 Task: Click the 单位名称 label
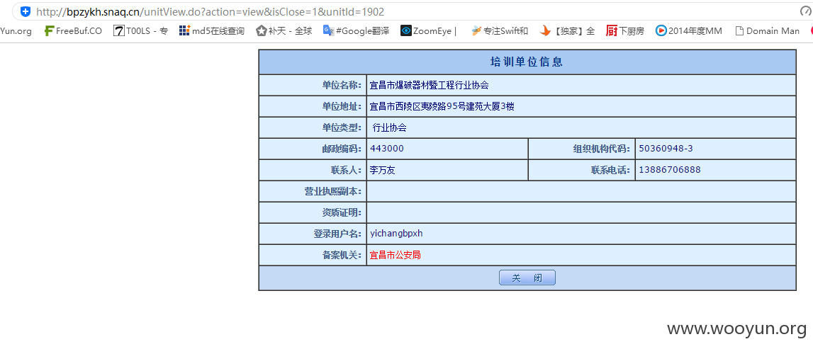point(342,86)
